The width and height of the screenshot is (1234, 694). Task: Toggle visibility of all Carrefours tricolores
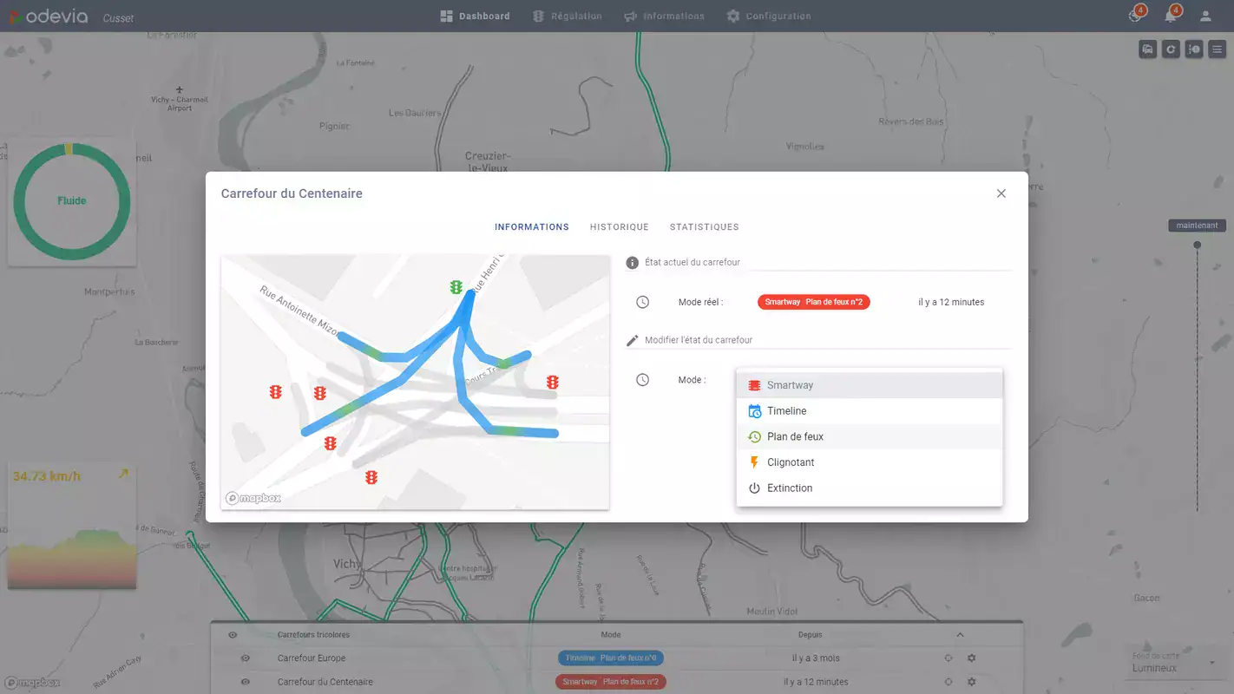coord(233,635)
